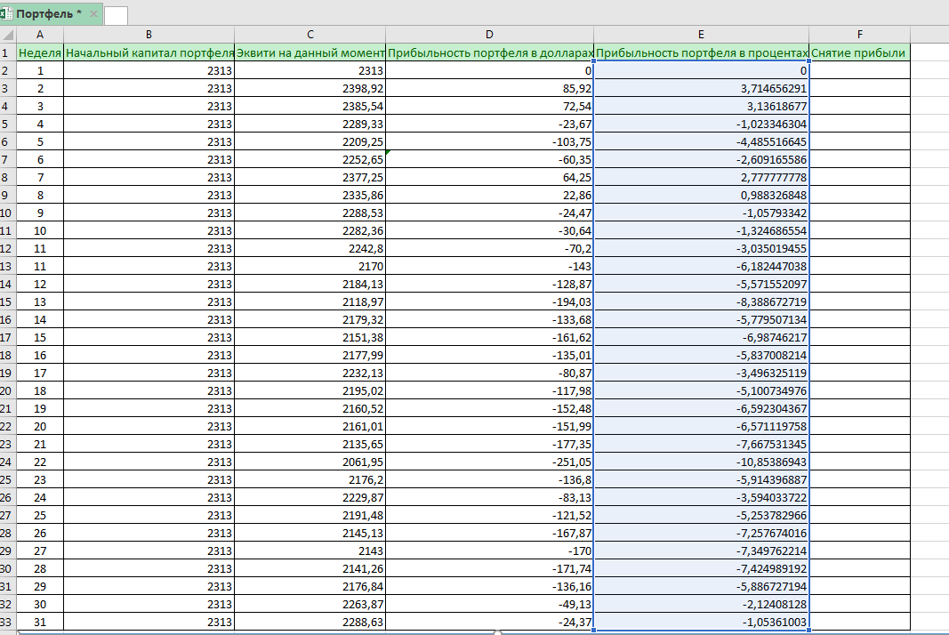Select row 33 header

click(x=7, y=622)
